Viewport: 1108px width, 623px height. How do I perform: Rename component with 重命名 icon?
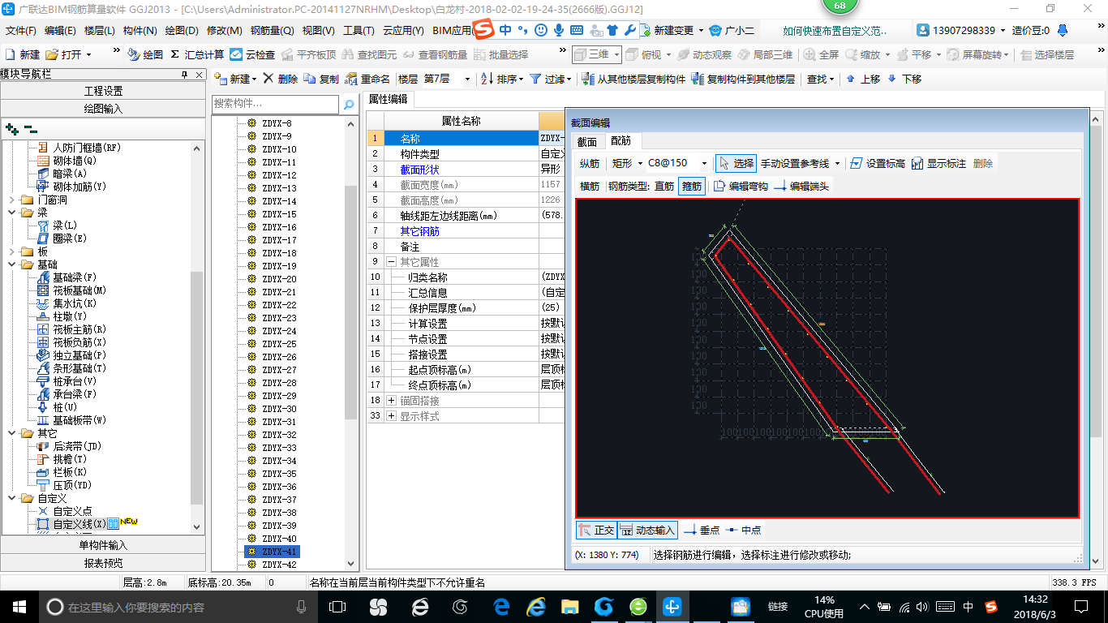pyautogui.click(x=351, y=79)
